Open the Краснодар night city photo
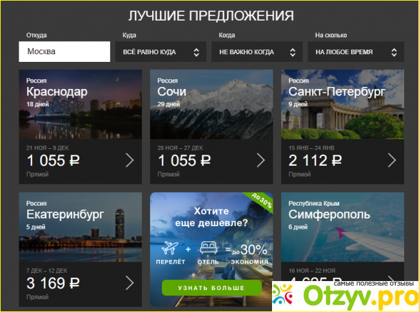 80,104
